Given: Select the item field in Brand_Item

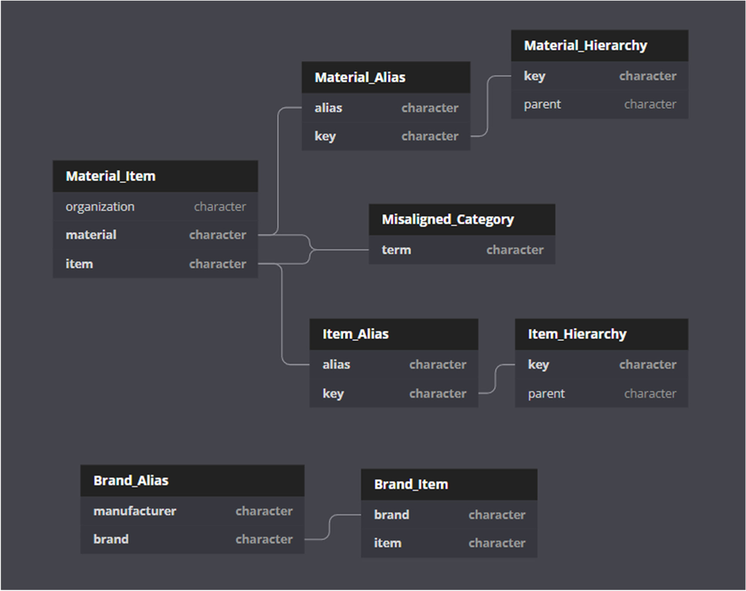Looking at the screenshot, I should pos(449,543).
